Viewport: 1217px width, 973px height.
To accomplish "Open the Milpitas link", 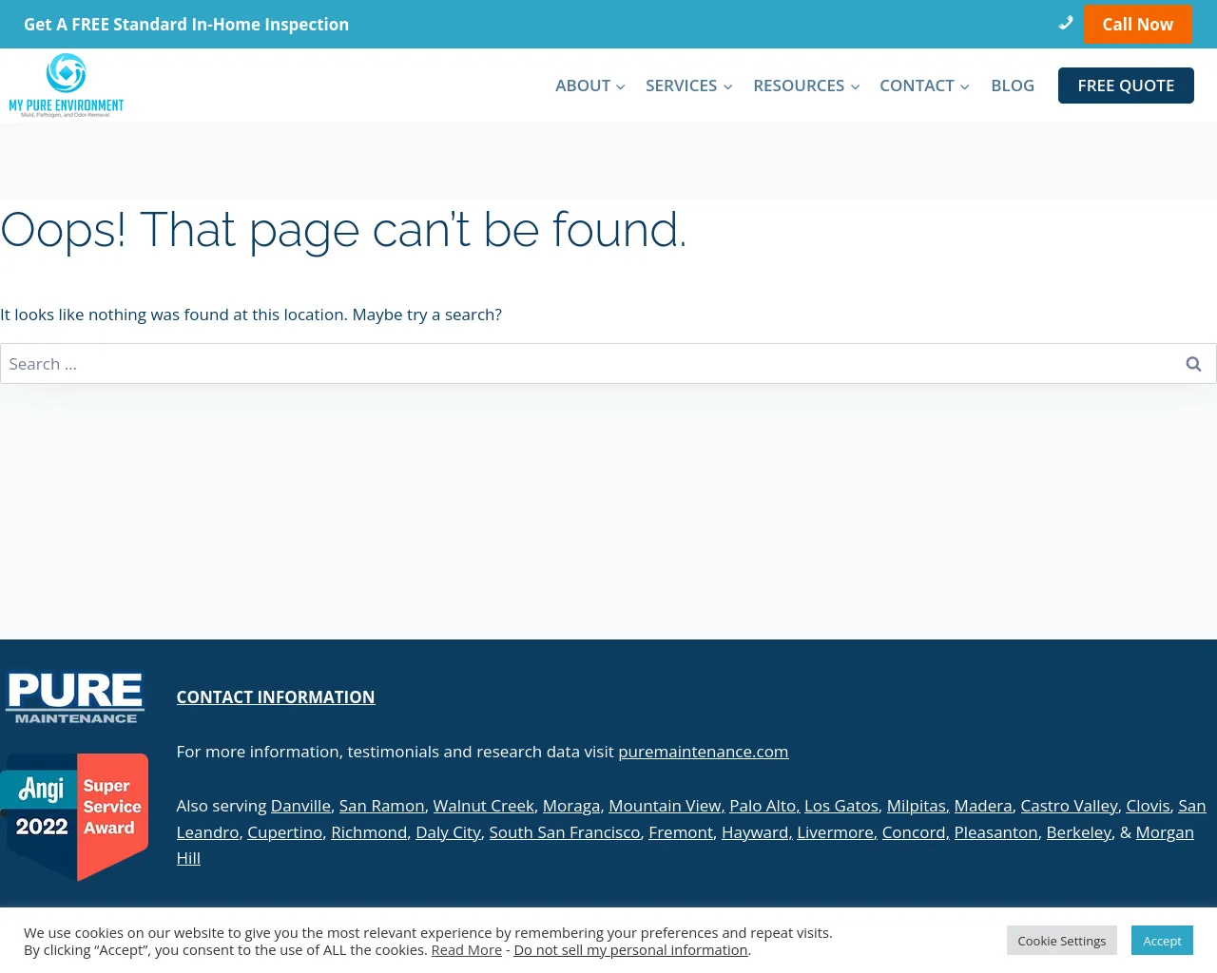I will coord(917,806).
